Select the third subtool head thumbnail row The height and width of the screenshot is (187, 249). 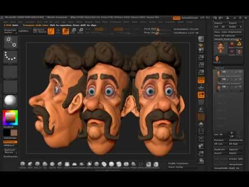click(x=228, y=88)
